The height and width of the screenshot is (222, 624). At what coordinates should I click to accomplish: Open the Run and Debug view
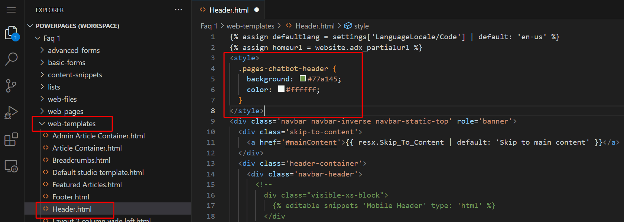tap(11, 112)
